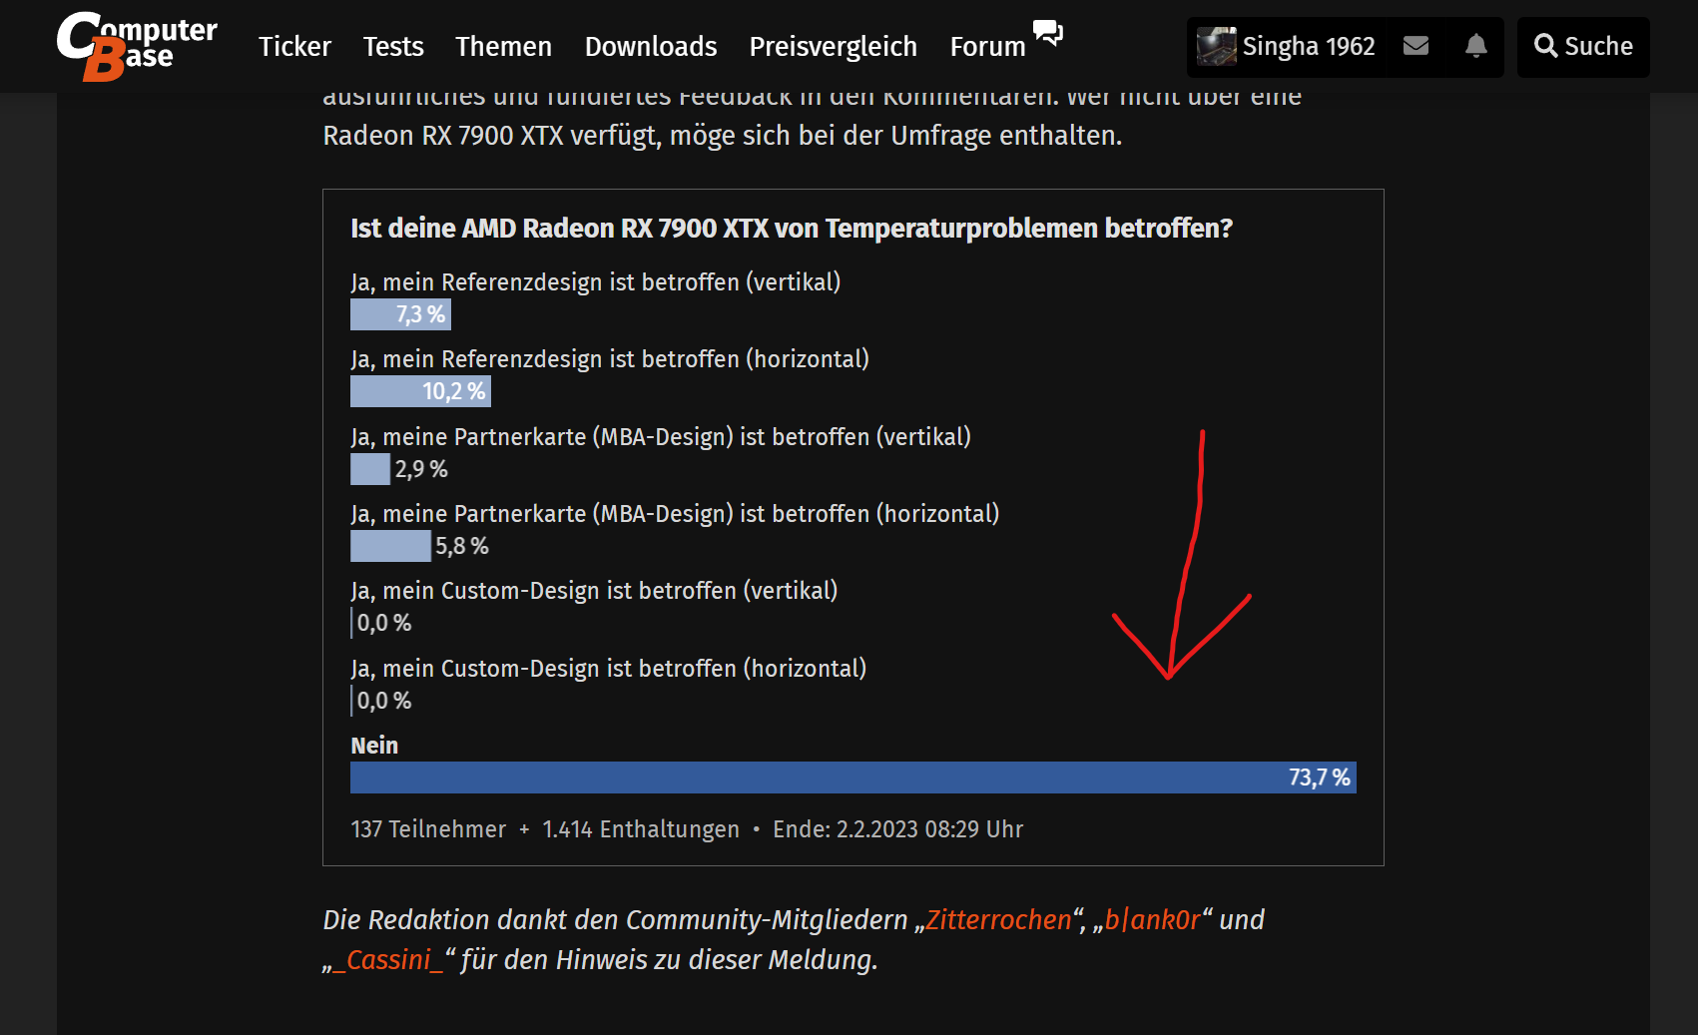
Task: Click the 10,2 % Referenzdesign horizontal bar
Action: point(420,391)
